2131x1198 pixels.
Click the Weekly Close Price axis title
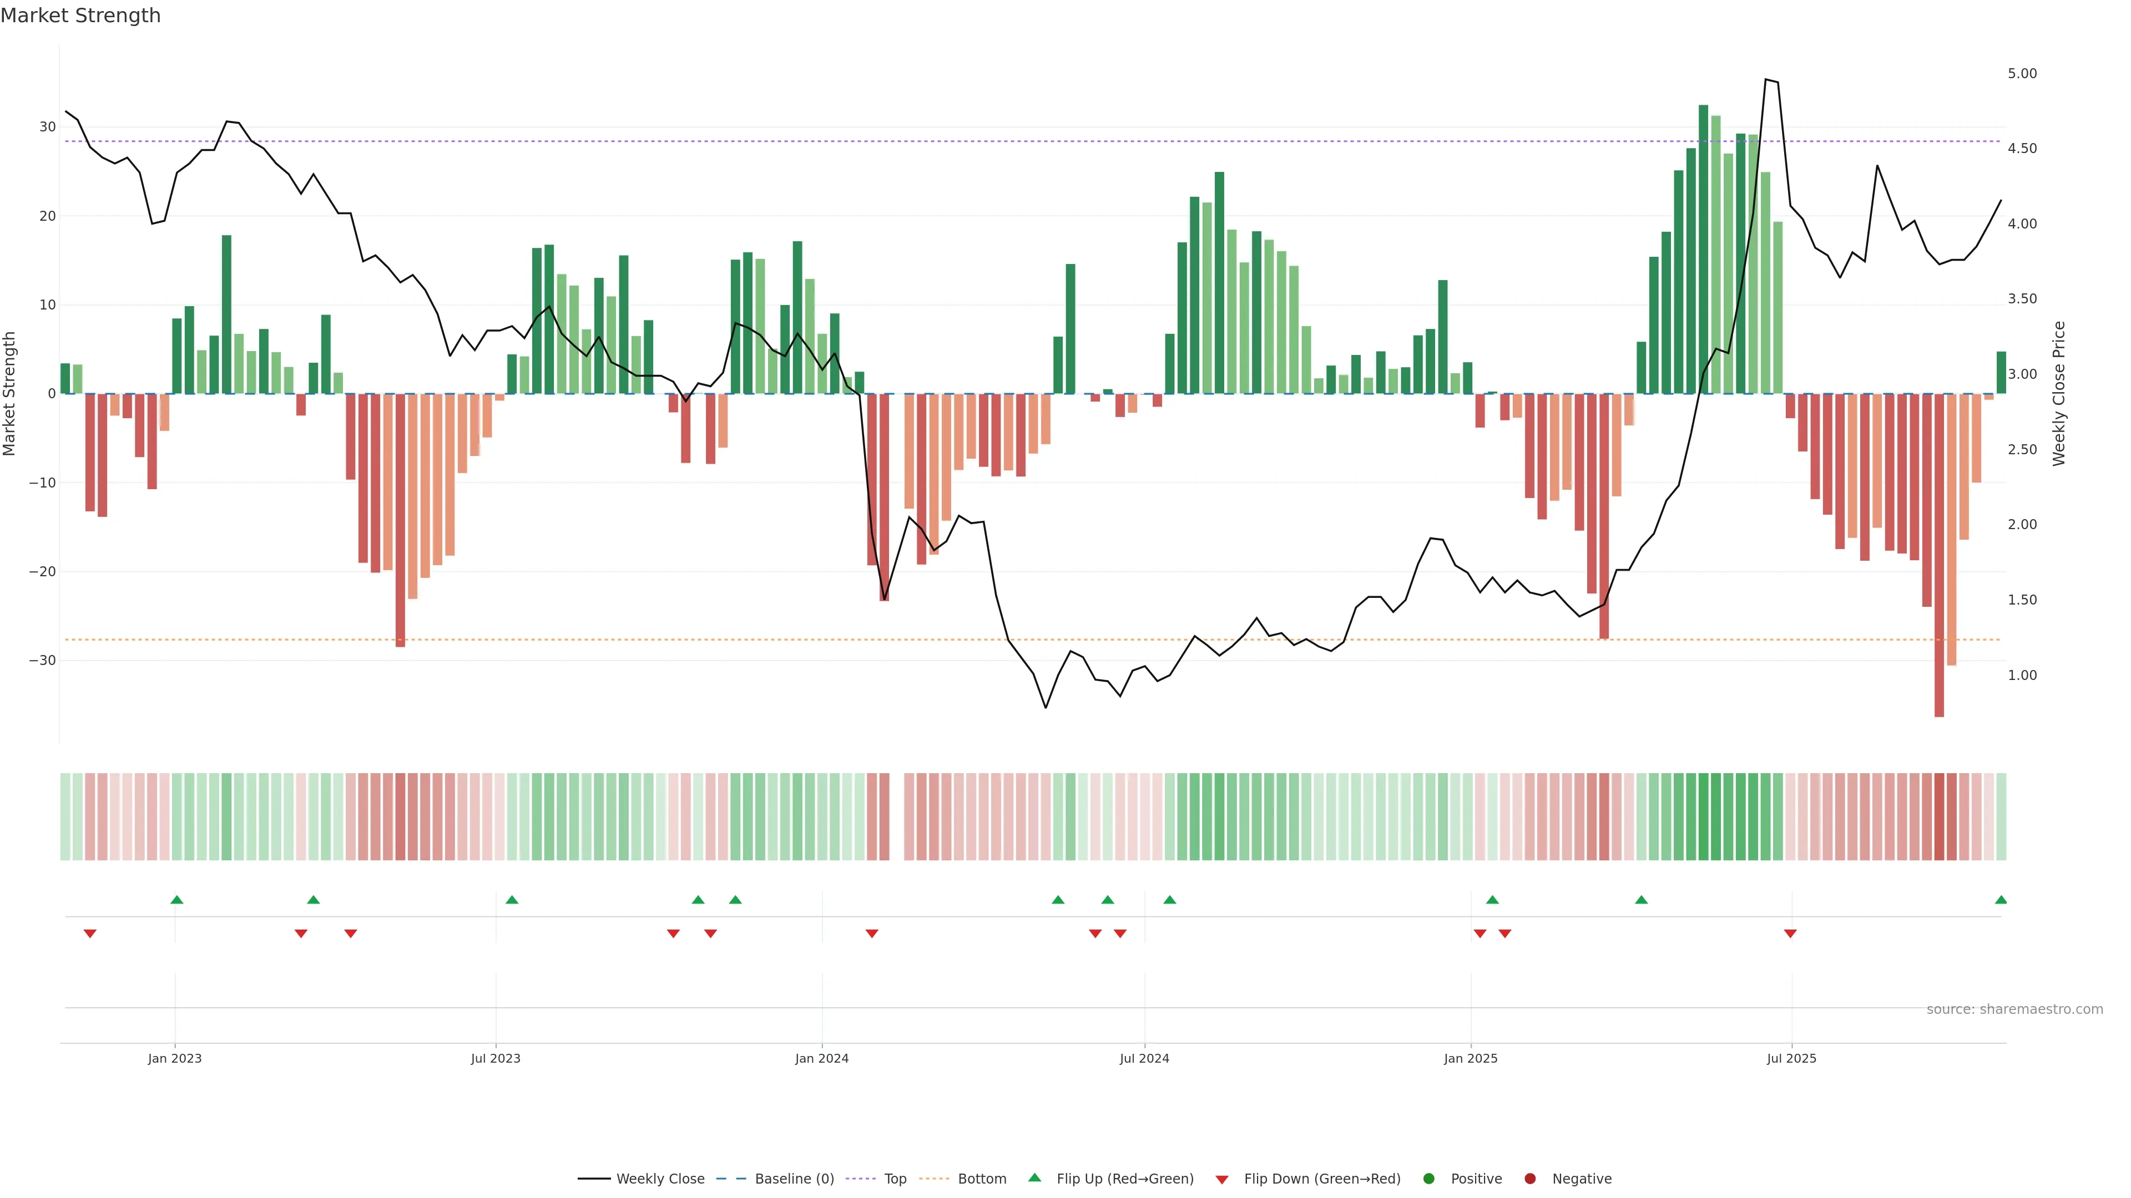[2059, 394]
